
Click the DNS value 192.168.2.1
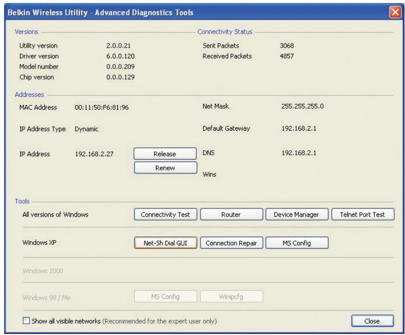coord(299,153)
